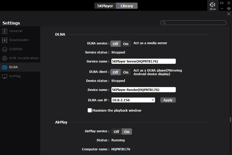Open H/W Acceleration settings section
The width and height of the screenshot is (232, 155).
pos(20,58)
